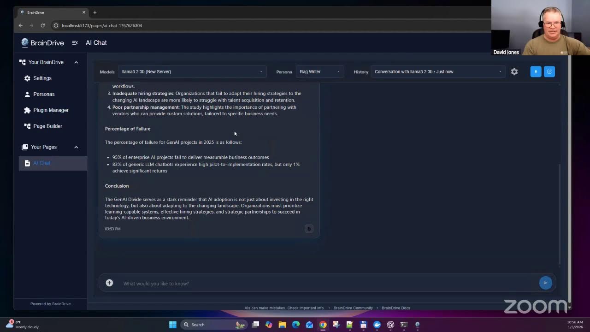Open the Persona dropdown set to Rag Writer

(x=319, y=71)
